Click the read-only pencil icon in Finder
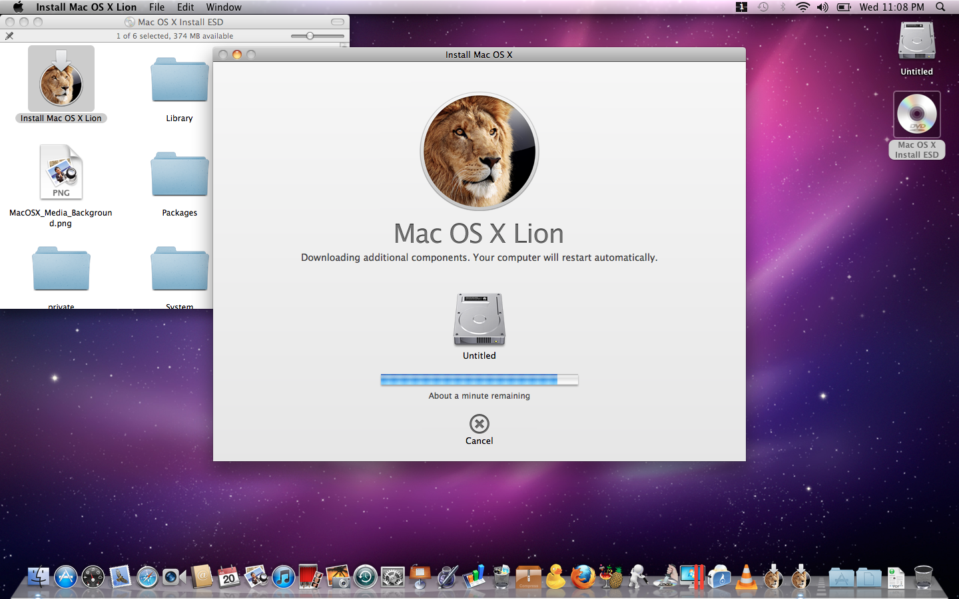The height and width of the screenshot is (599, 959). click(9, 36)
